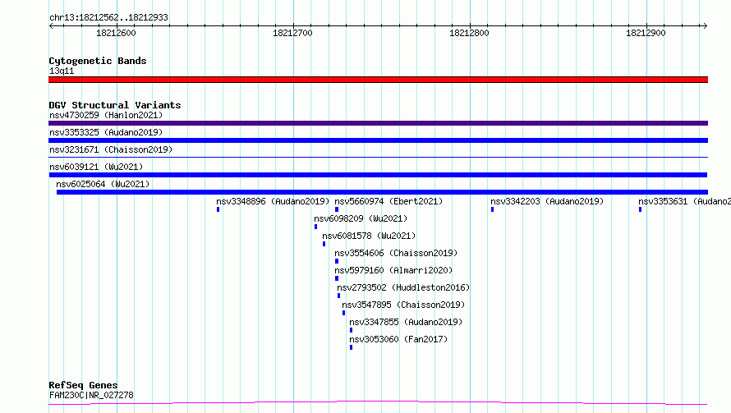Viewport: 731px width, 413px height.
Task: Open nsv3347855 (Audano2019) label
Action: 406,322
